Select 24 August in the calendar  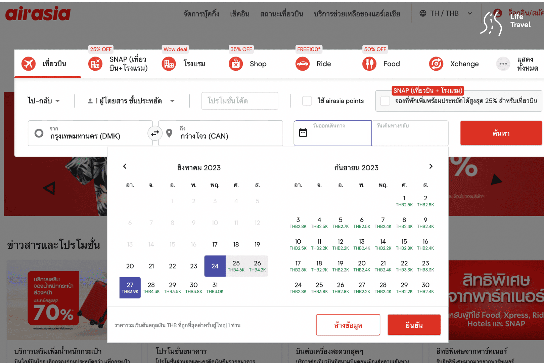click(x=215, y=266)
